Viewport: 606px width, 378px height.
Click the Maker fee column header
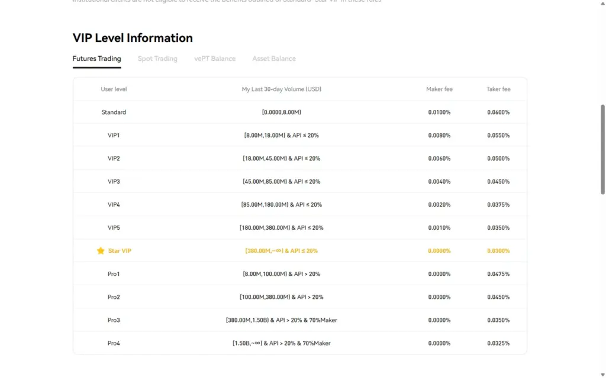439,89
